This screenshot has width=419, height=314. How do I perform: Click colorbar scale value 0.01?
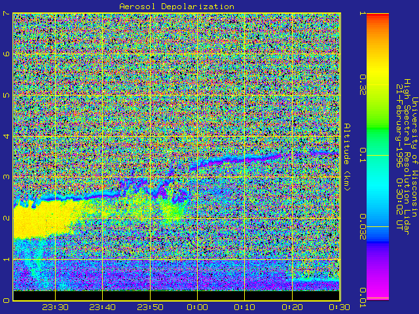coord(363,298)
